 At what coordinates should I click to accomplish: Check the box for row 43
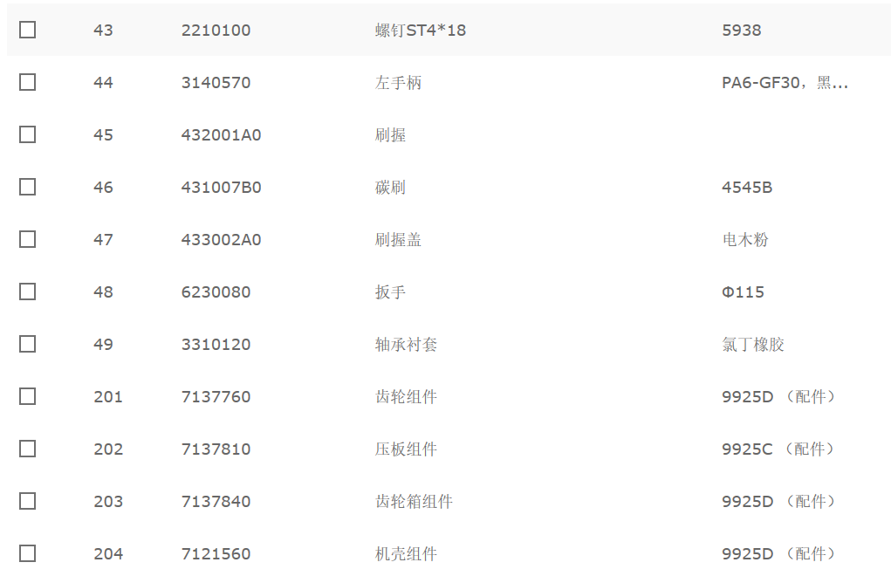27,30
